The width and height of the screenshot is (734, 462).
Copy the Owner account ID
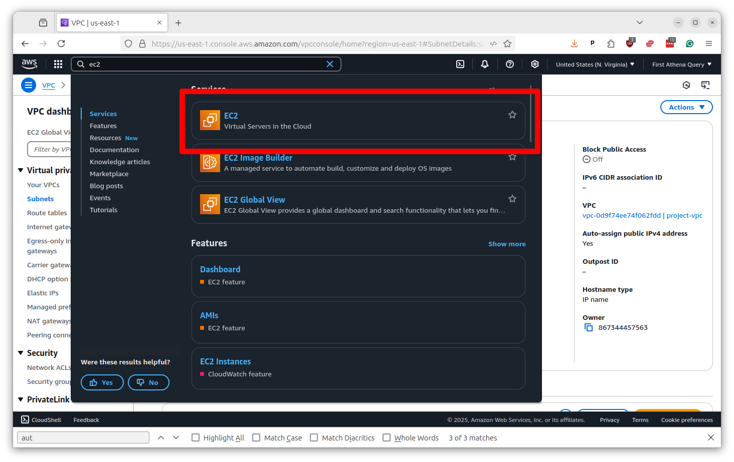click(588, 327)
